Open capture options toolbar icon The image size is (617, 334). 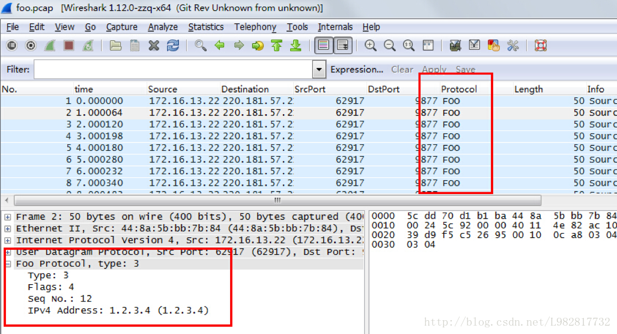(31, 46)
